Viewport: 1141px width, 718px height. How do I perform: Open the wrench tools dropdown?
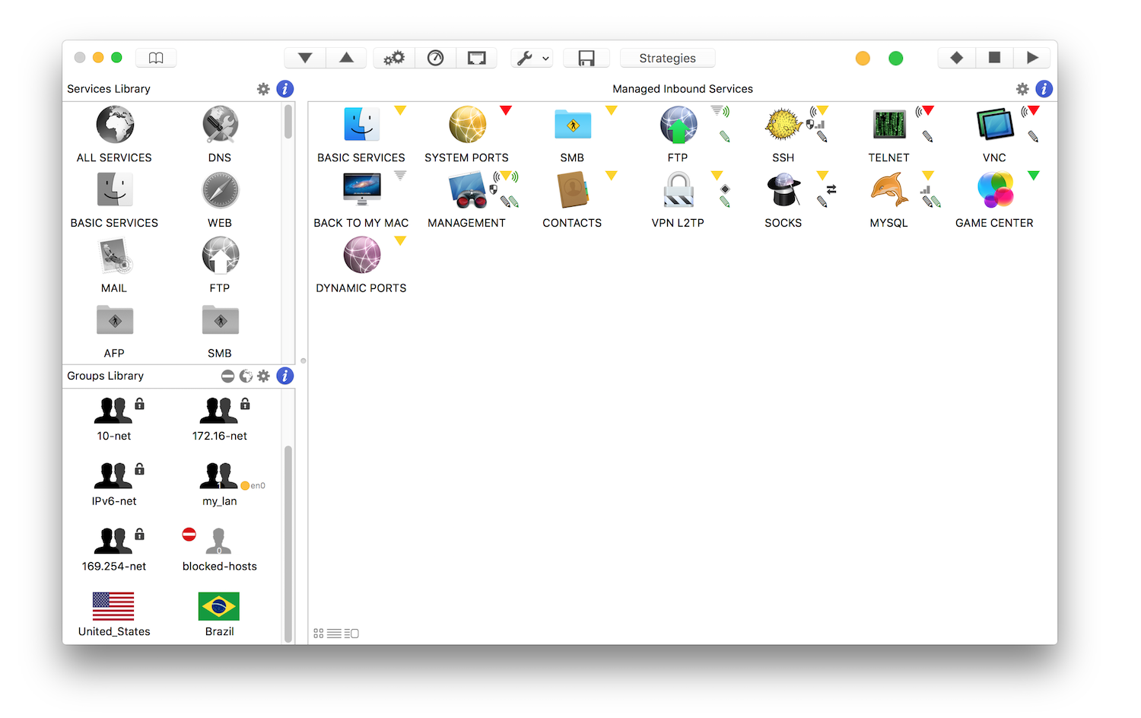tap(532, 58)
